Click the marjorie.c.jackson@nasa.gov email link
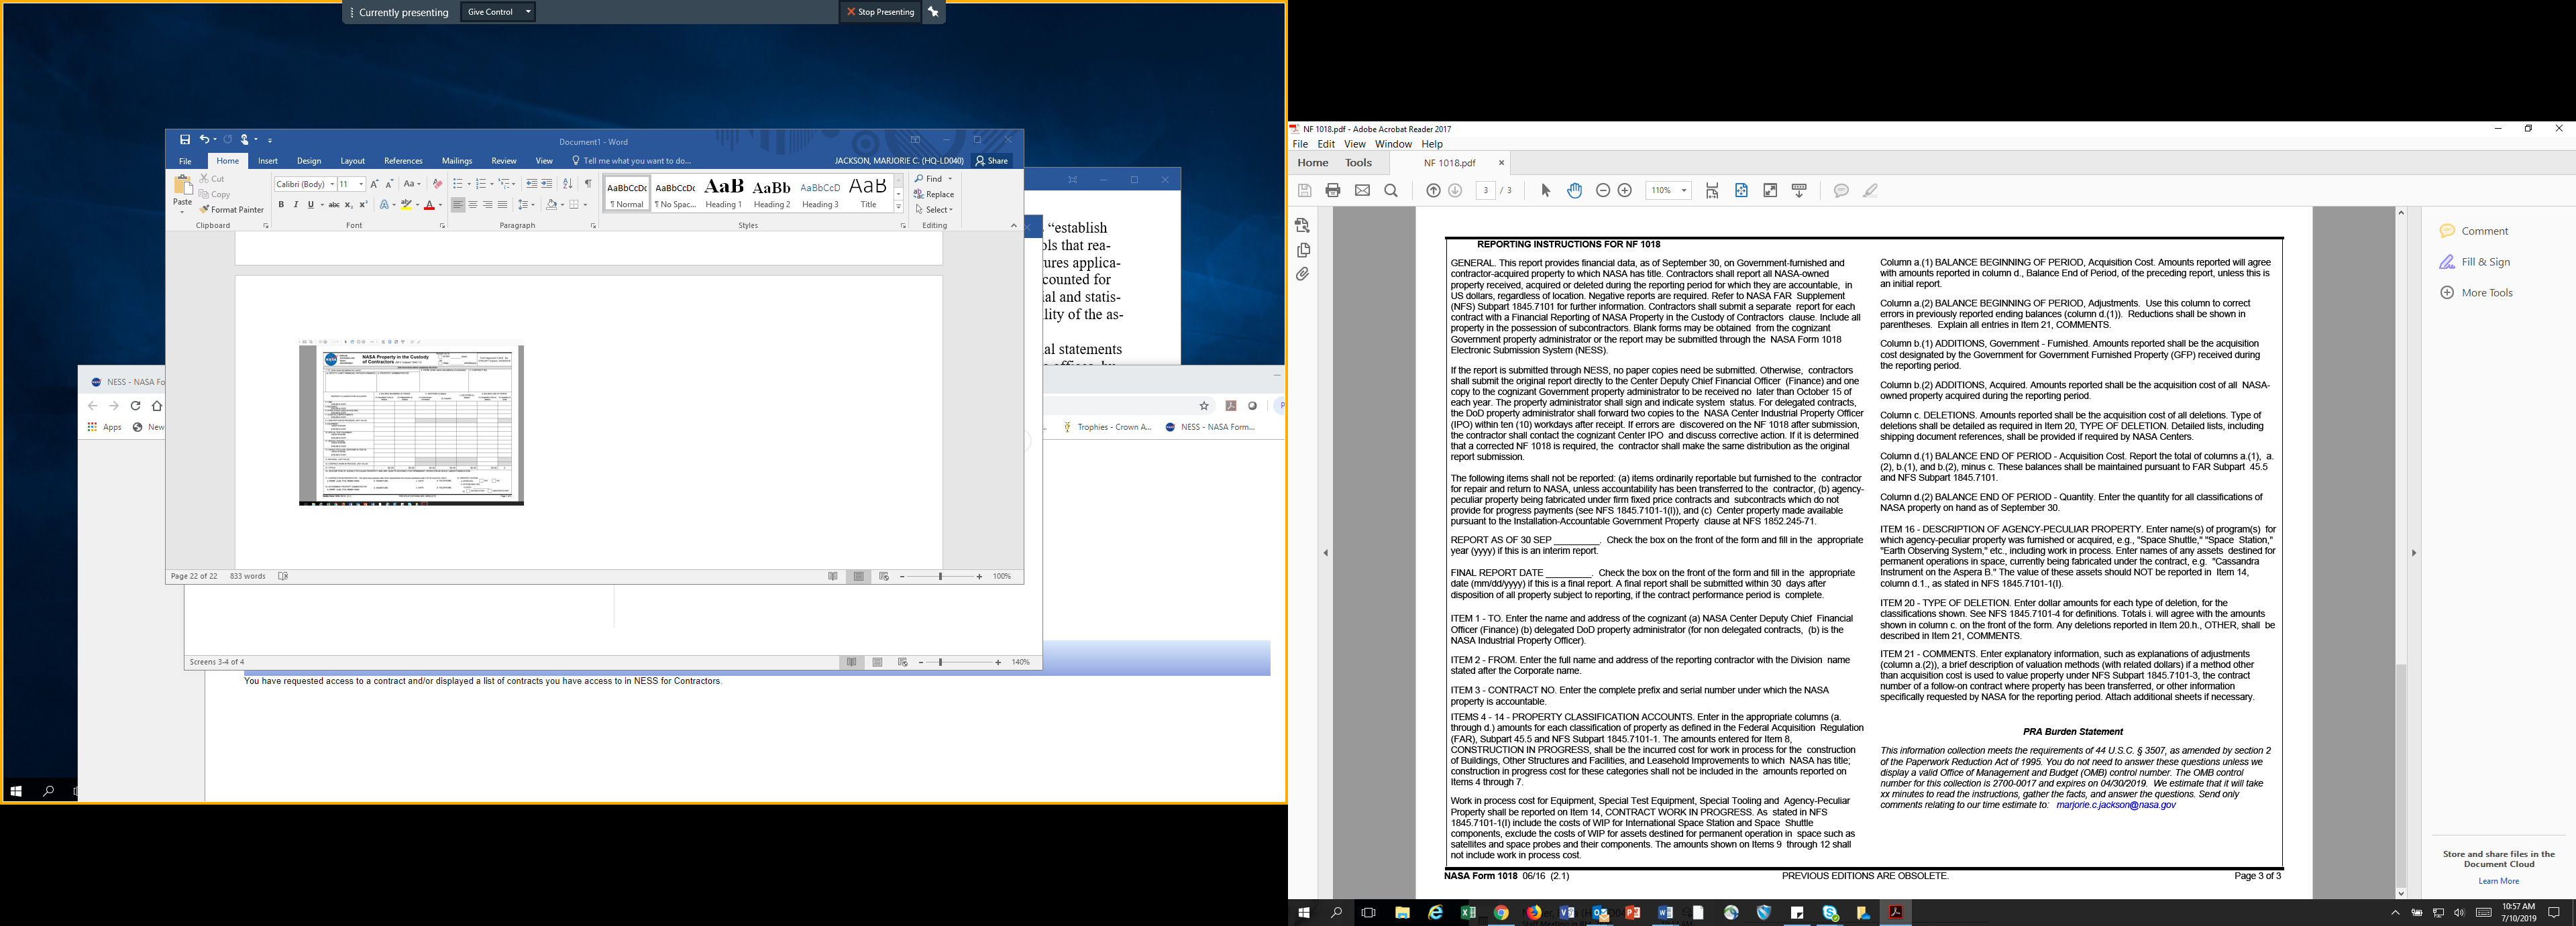Image resolution: width=2576 pixels, height=926 pixels. click(2115, 805)
